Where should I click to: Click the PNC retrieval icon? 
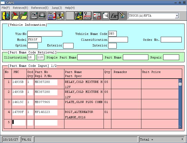coord(52,16)
